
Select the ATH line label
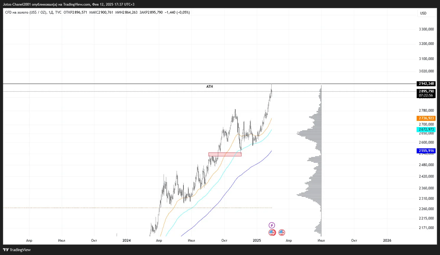[210, 87]
